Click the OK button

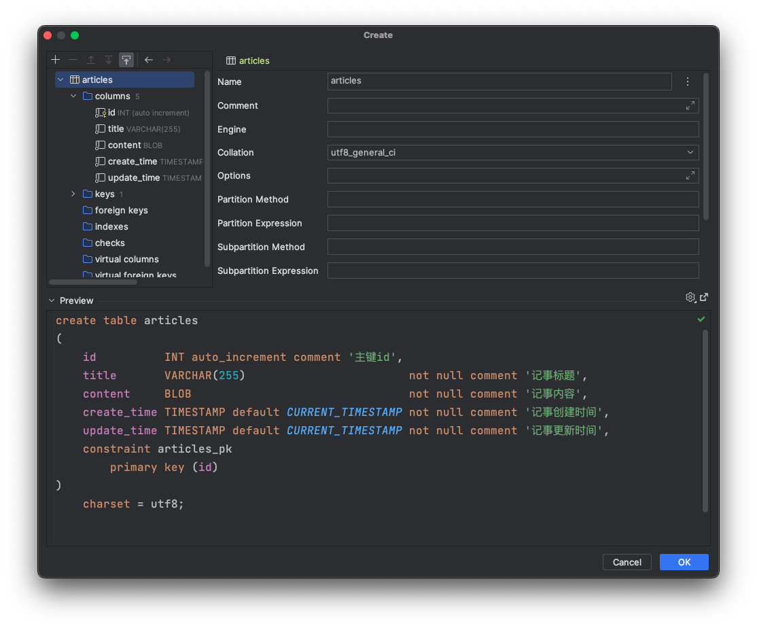[684, 562]
